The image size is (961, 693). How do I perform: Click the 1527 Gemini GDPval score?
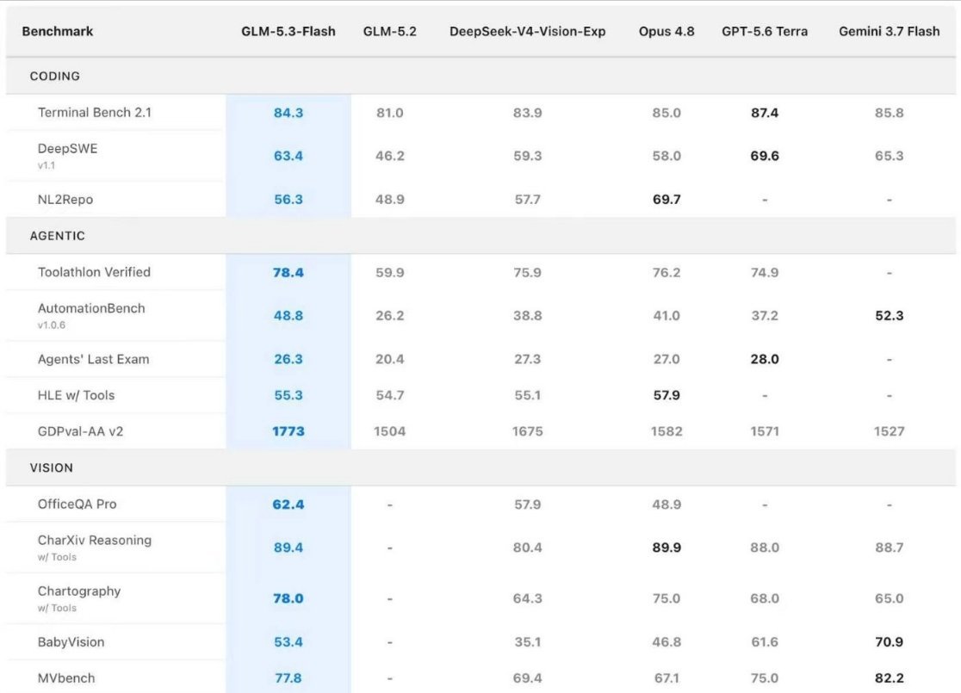pos(889,431)
